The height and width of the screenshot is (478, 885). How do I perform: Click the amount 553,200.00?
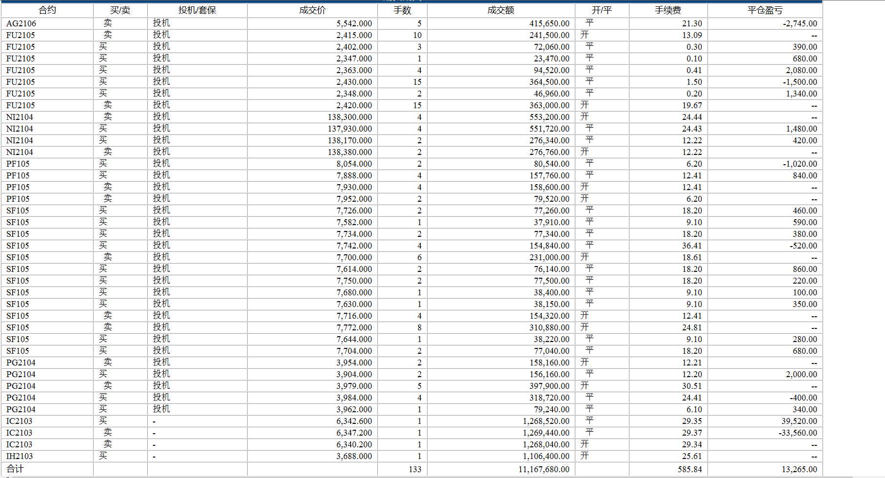(x=550, y=117)
